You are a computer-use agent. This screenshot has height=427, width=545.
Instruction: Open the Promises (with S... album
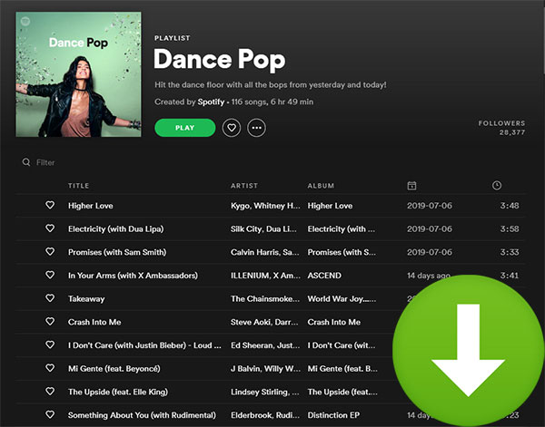click(342, 252)
